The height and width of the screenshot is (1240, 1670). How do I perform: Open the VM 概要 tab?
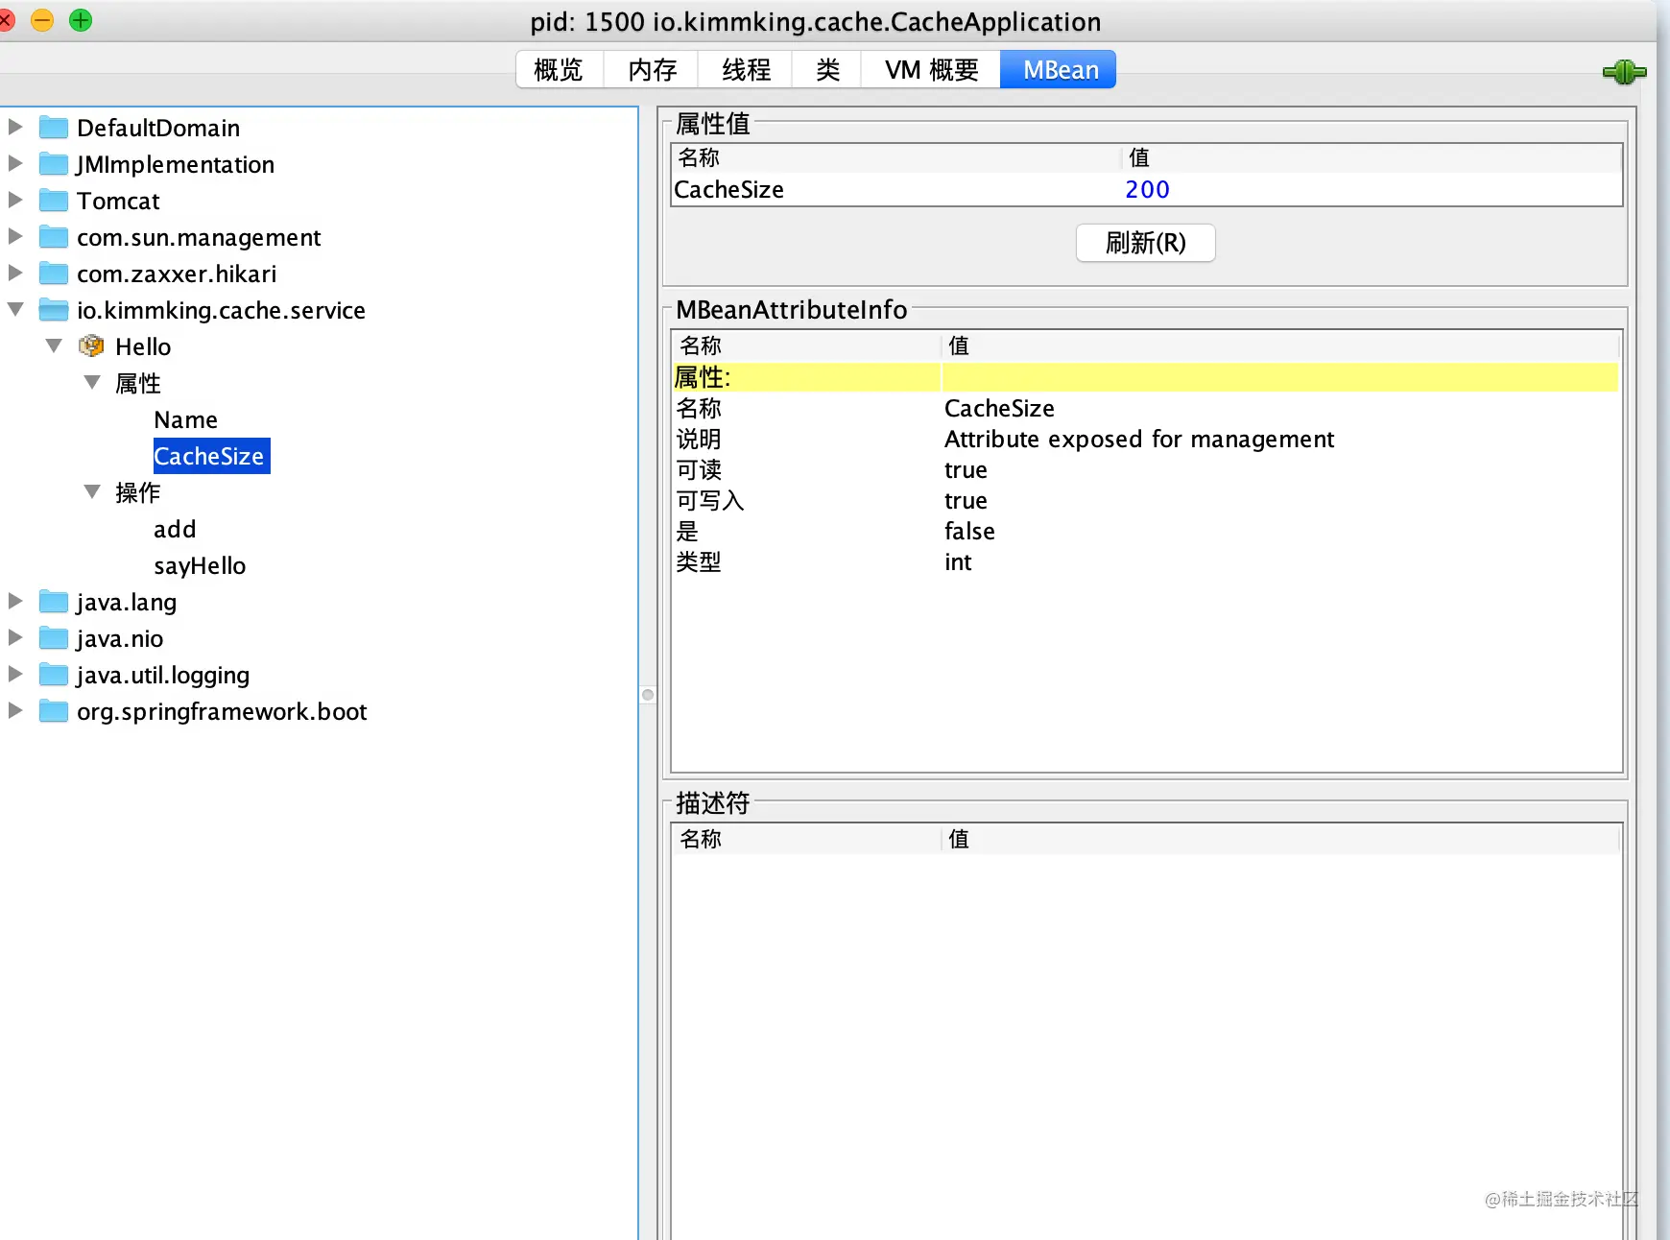point(931,69)
